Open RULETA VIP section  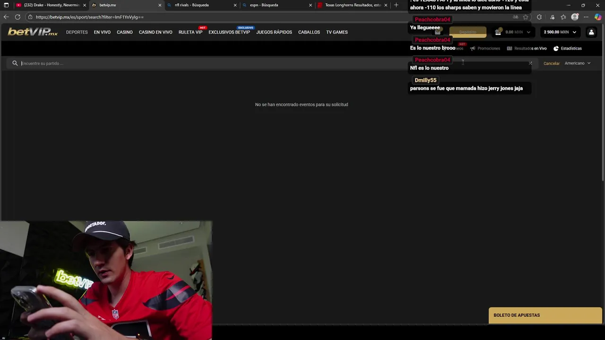[x=190, y=32]
